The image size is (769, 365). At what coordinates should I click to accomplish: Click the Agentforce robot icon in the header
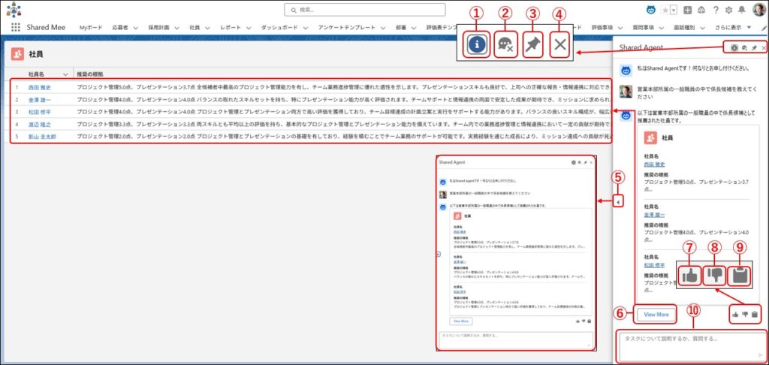pyautogui.click(x=651, y=9)
